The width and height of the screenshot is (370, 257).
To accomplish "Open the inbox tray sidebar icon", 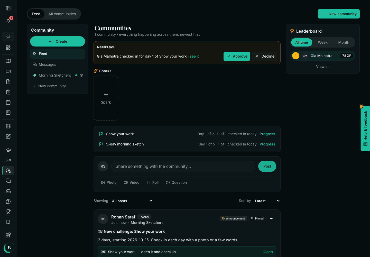I will (x=8, y=191).
